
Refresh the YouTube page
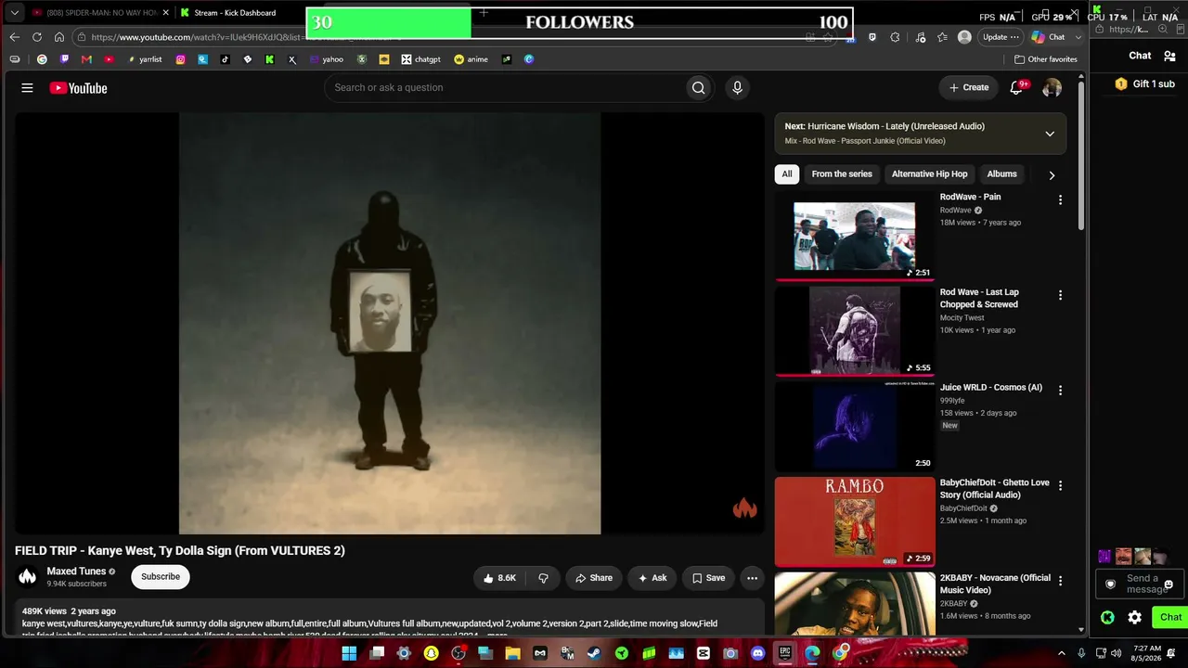(37, 37)
